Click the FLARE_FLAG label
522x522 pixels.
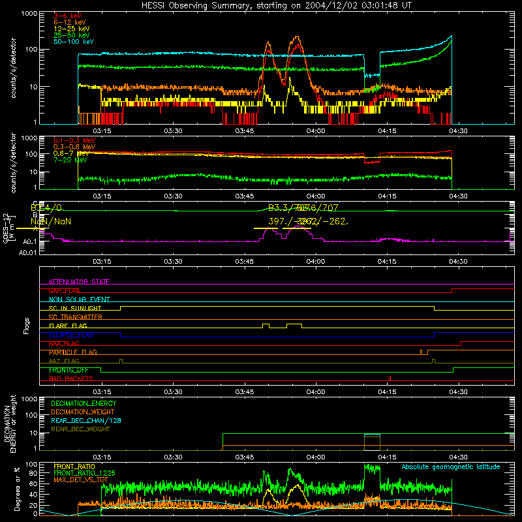point(68,326)
